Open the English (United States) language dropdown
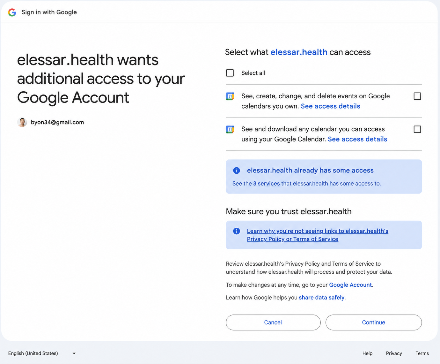 point(42,353)
